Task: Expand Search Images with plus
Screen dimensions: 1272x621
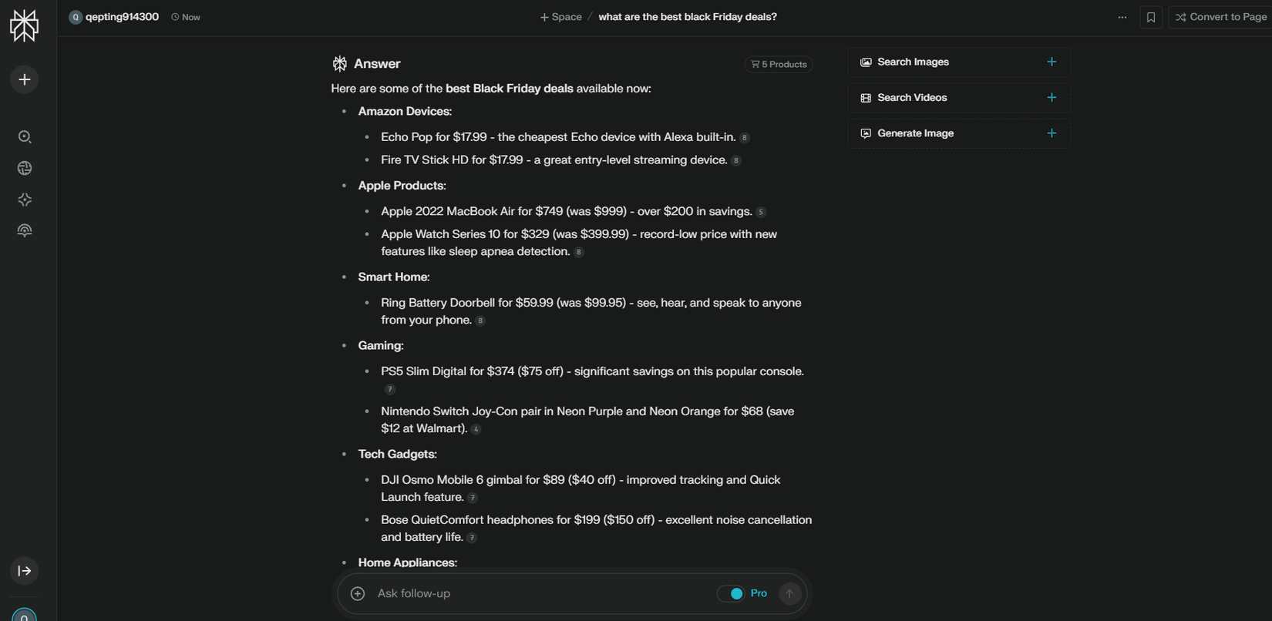Action: pyautogui.click(x=1052, y=62)
